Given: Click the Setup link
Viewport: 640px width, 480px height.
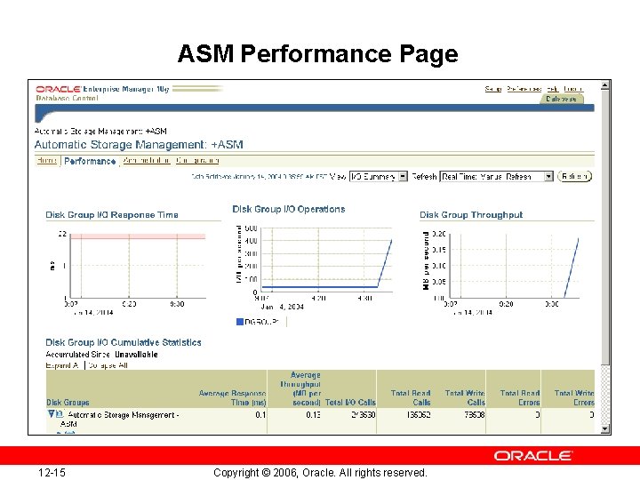Looking at the screenshot, I should 493,89.
